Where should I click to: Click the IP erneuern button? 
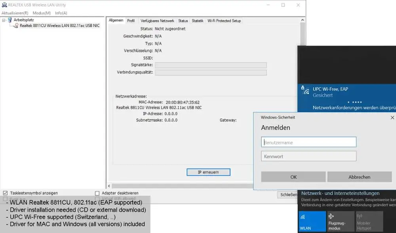coord(208,172)
